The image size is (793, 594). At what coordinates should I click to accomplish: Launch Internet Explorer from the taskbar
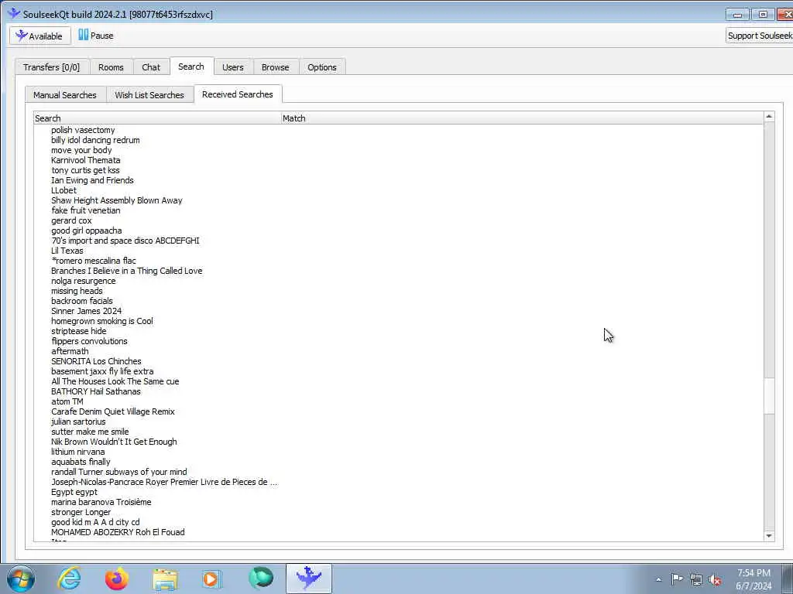[69, 579]
